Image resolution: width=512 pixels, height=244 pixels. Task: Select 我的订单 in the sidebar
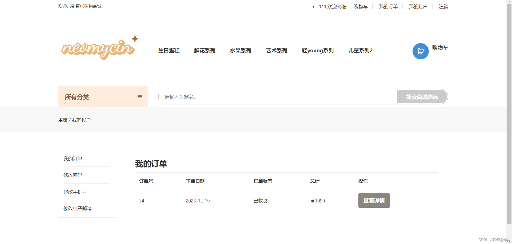[x=73, y=159]
